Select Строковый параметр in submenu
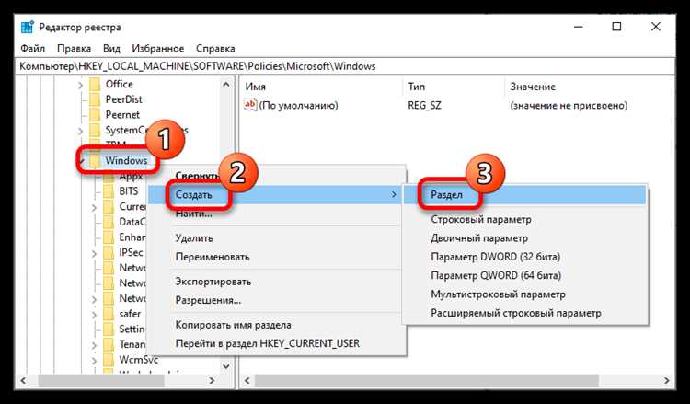This screenshot has width=690, height=404. (x=525, y=219)
